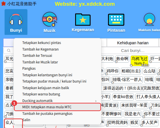Play the 贱笑 sound button
The width and height of the screenshot is (160, 128).
134,122
